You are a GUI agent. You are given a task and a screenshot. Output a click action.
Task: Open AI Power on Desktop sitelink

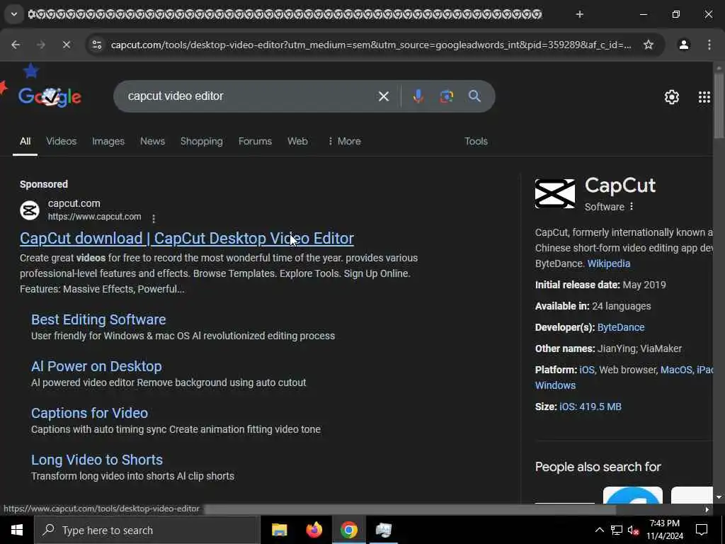tap(96, 366)
